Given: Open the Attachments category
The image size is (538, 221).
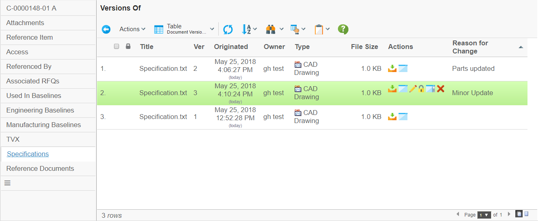Looking at the screenshot, I should click(25, 23).
